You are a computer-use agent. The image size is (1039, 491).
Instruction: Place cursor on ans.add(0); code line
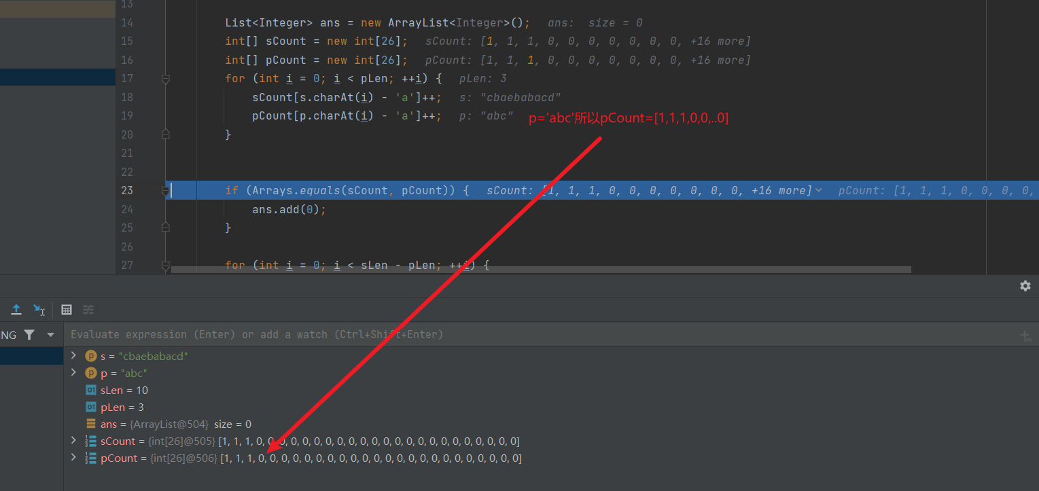289,209
